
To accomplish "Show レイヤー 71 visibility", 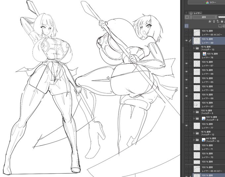I will (186, 147).
